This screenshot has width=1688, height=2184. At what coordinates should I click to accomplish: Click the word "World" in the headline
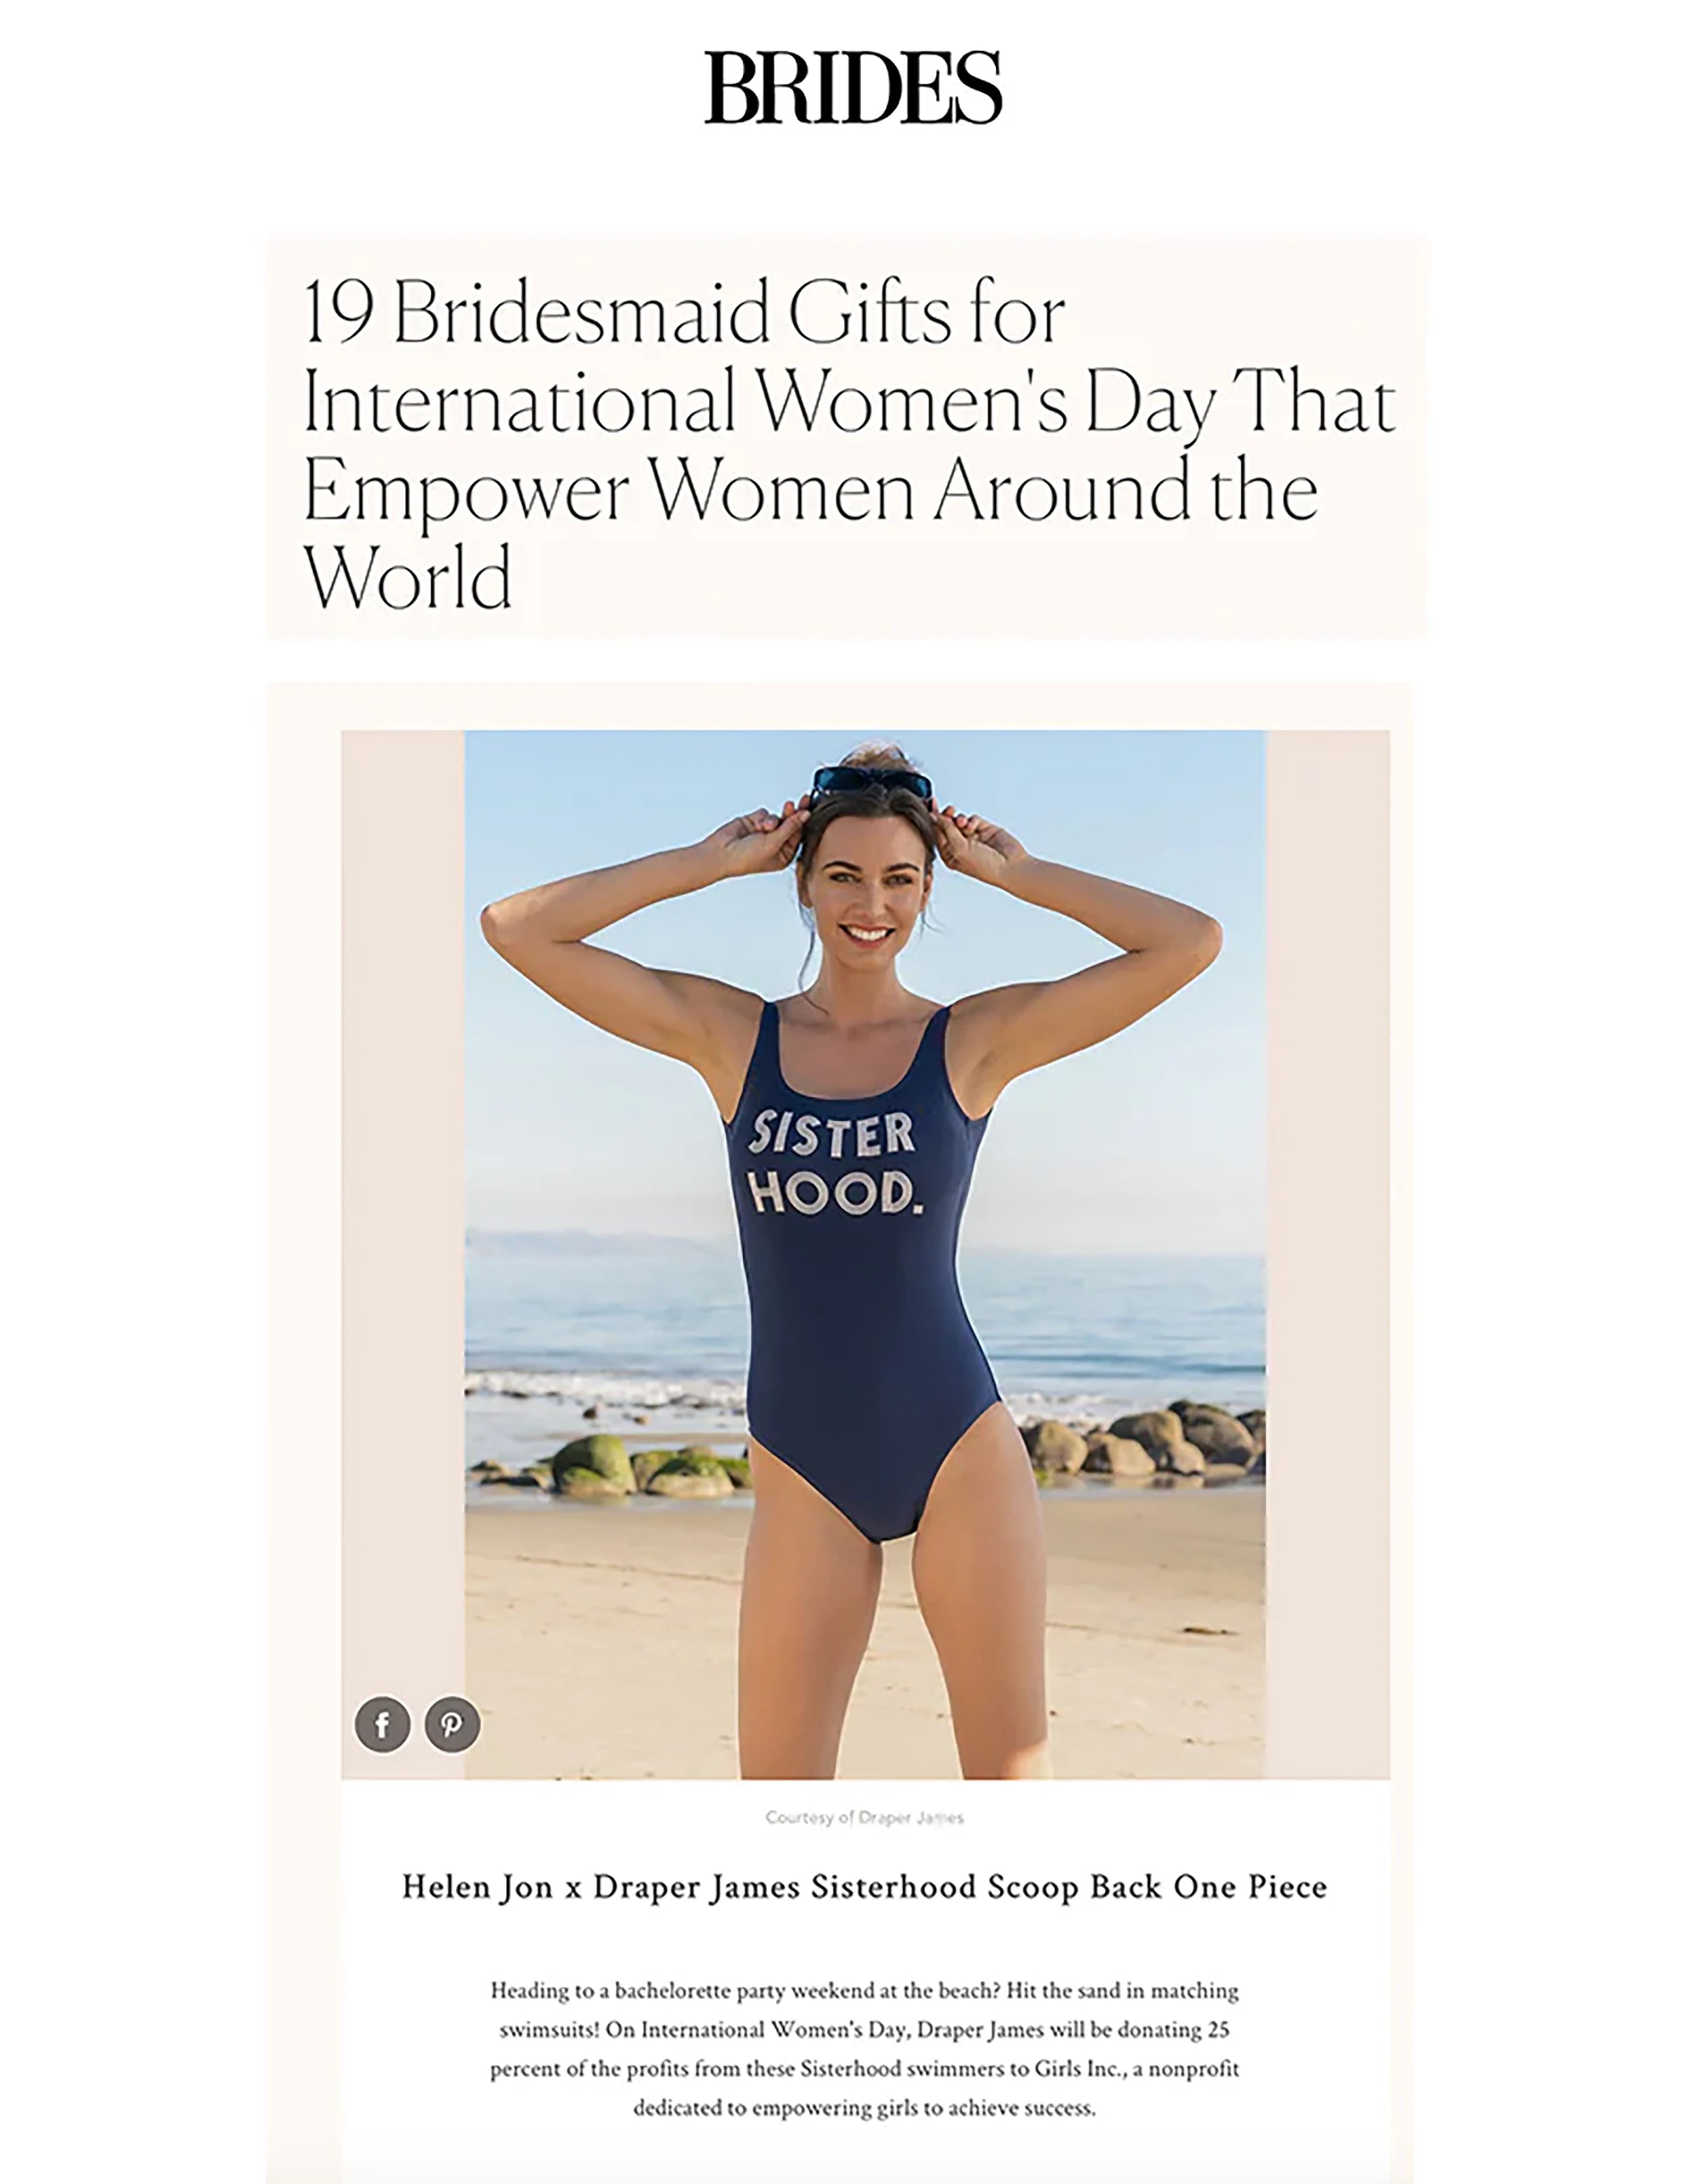pyautogui.click(x=408, y=577)
